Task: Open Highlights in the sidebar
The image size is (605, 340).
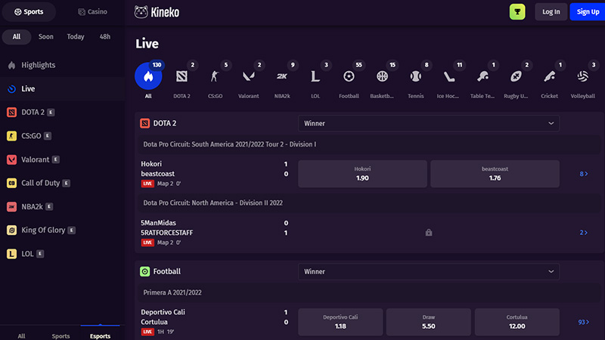Action: (x=63, y=65)
